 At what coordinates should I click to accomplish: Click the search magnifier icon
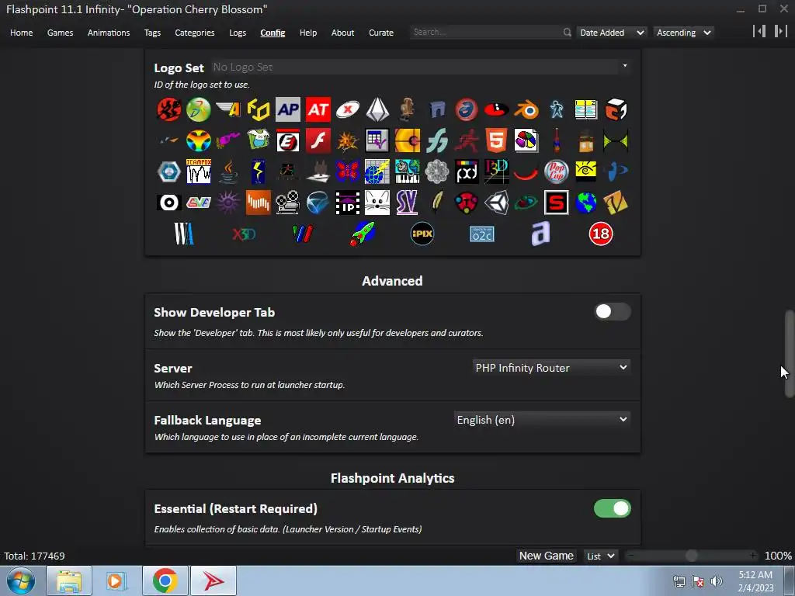pos(567,33)
